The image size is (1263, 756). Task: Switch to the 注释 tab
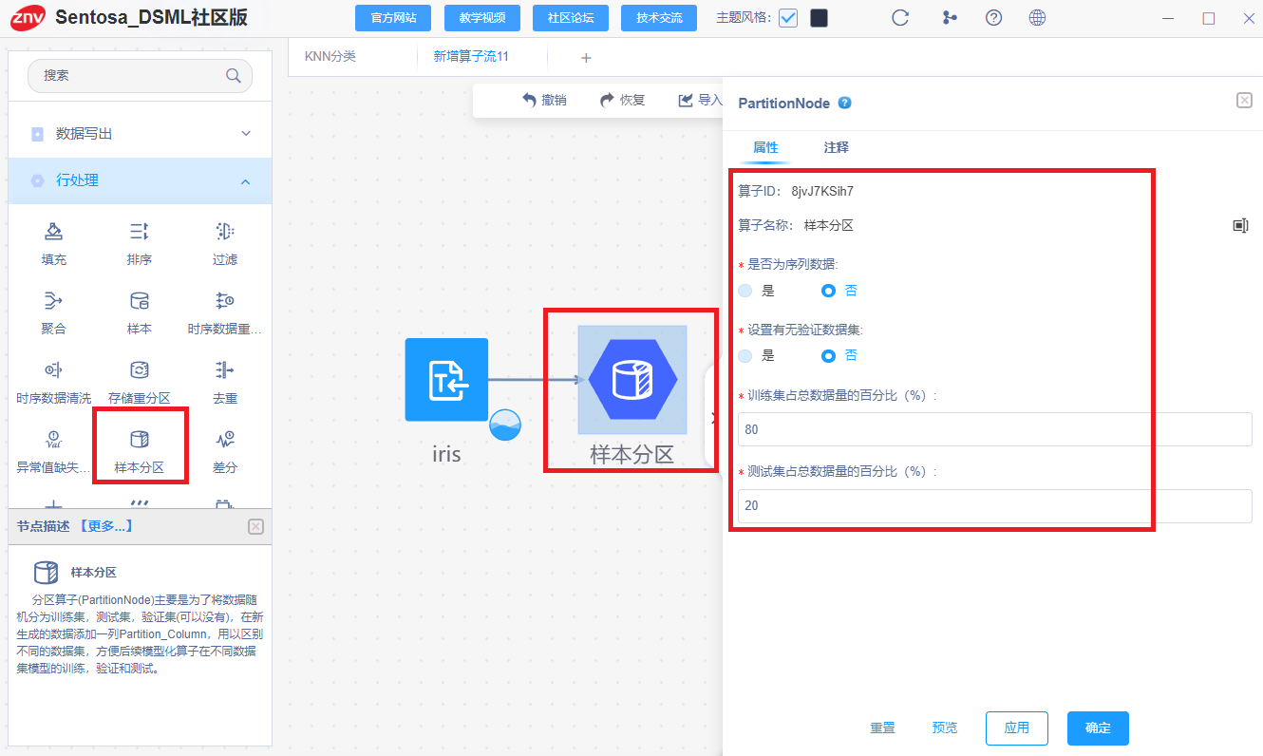[837, 147]
